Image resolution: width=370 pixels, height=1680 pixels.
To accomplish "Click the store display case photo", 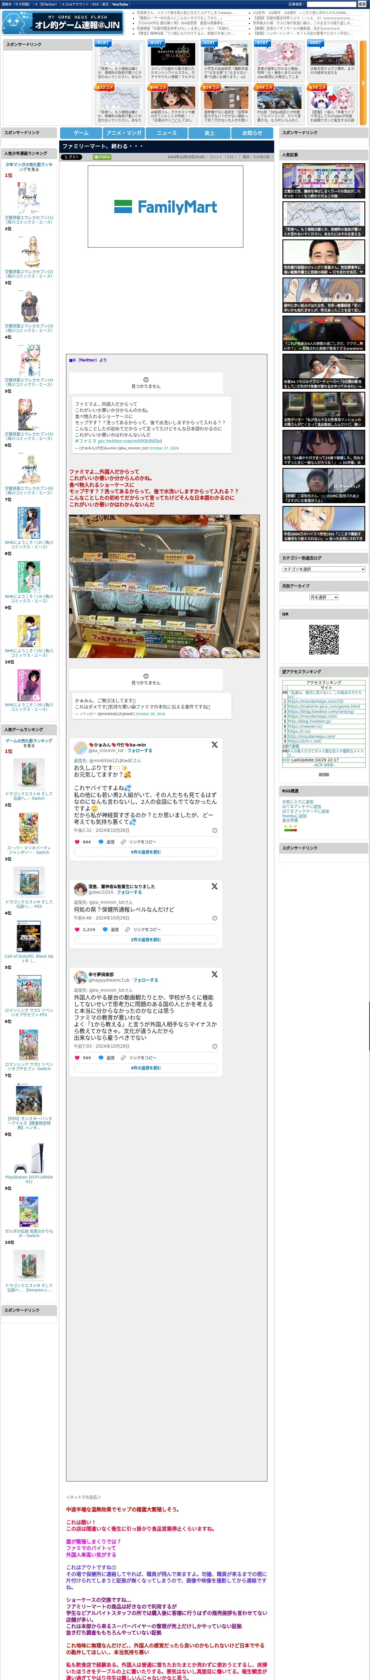I will point(164,586).
